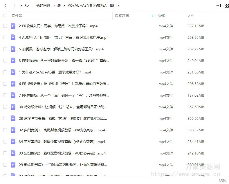Select file name 2 PR软件入门：同学，你是第一次剪片子吗？.mp4
The height and width of the screenshot is (184, 229).
[58, 26]
